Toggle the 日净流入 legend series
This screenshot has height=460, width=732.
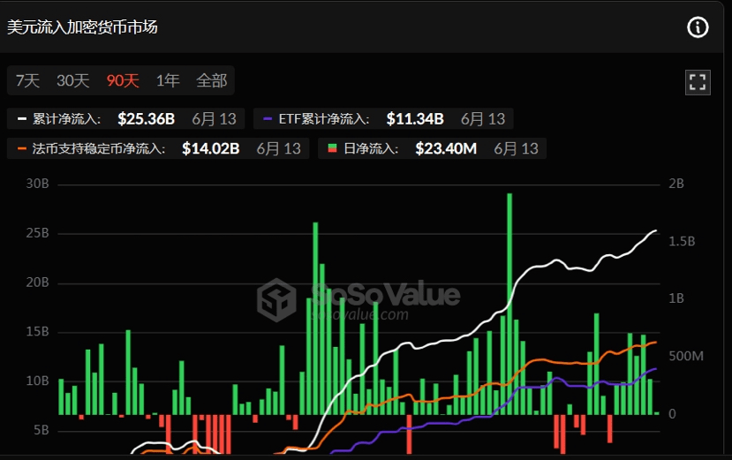pos(433,148)
